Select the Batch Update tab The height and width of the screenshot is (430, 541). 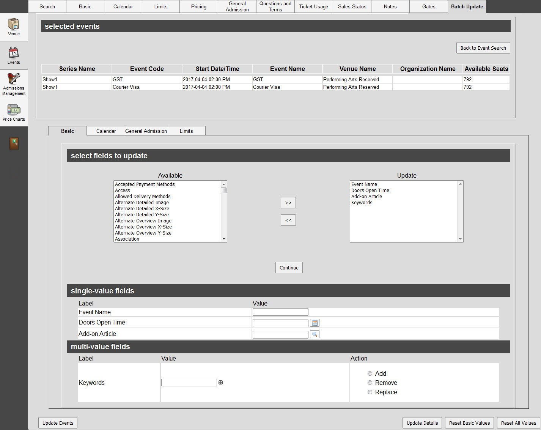[467, 6]
